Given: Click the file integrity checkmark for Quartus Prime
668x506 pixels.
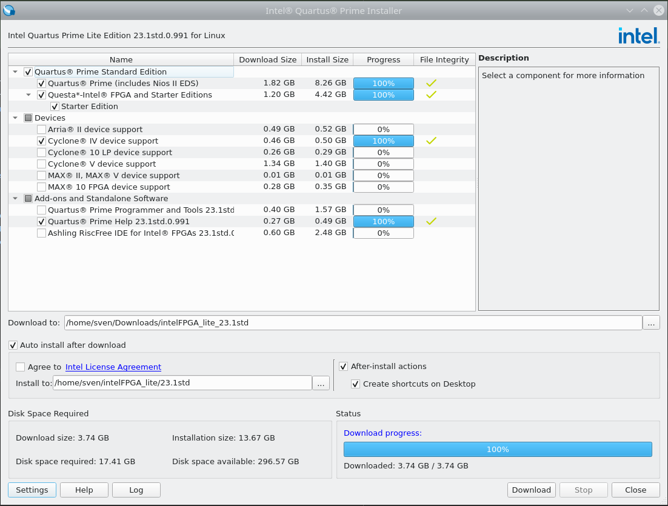Looking at the screenshot, I should pyautogui.click(x=431, y=83).
